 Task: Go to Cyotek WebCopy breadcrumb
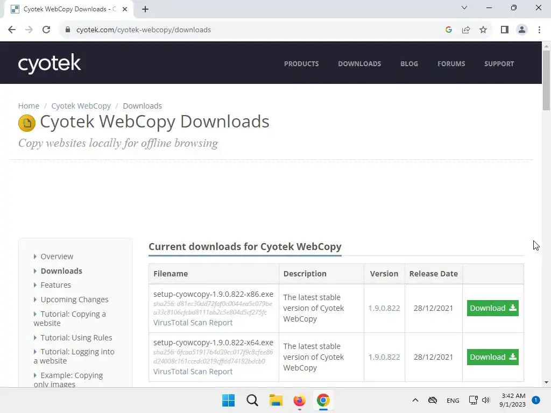(x=81, y=106)
